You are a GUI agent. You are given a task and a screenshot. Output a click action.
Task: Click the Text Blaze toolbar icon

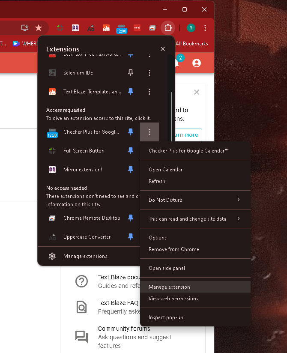[106, 28]
